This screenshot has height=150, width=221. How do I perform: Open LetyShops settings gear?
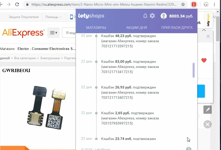point(152,16)
